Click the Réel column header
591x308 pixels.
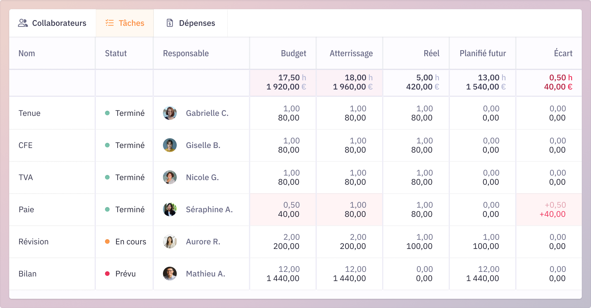[431, 53]
